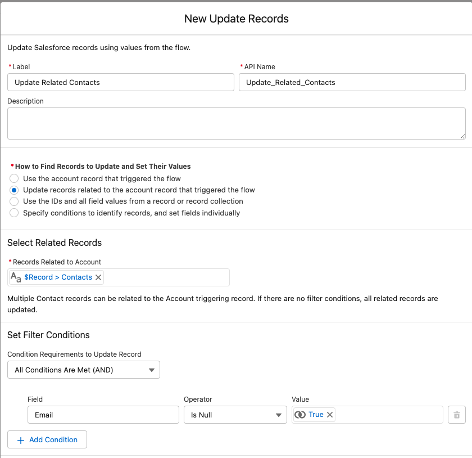Image resolution: width=472 pixels, height=458 pixels.
Task: Open the Condition Requirements dropdown
Action: coord(84,370)
